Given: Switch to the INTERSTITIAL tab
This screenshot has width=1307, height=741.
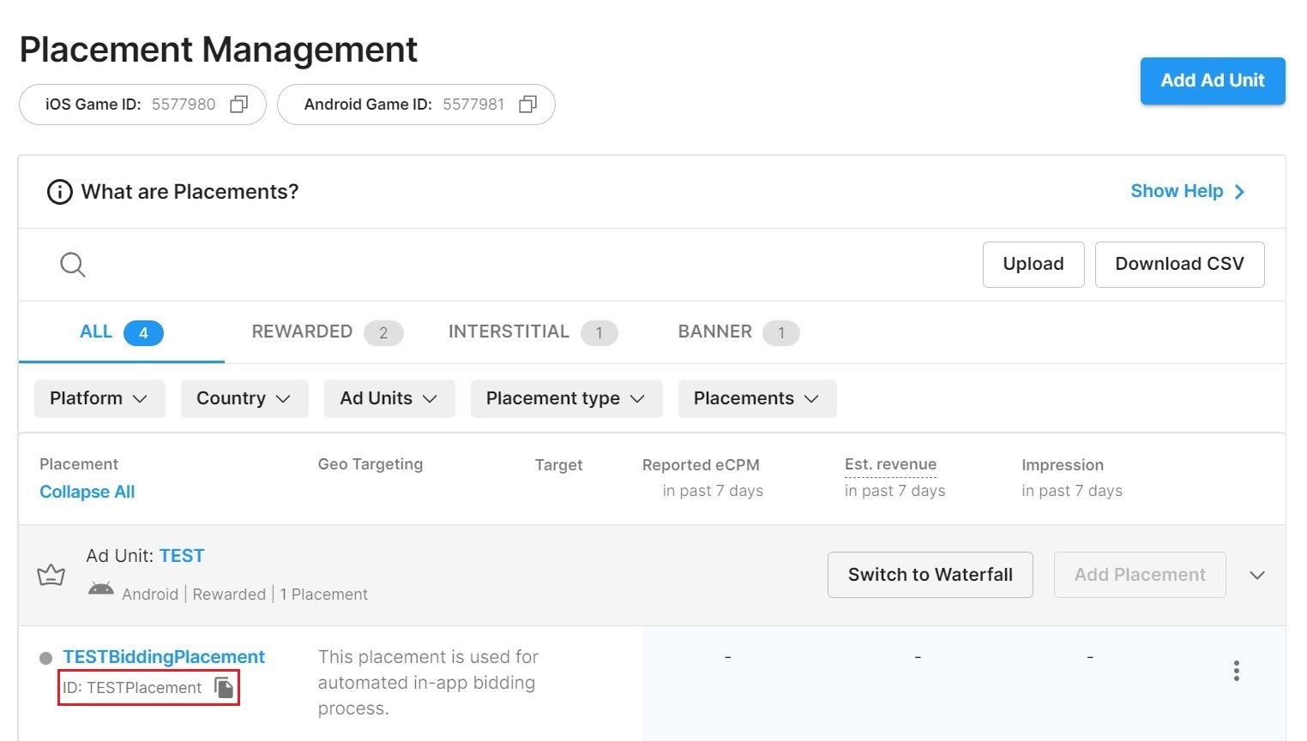Looking at the screenshot, I should 532,332.
